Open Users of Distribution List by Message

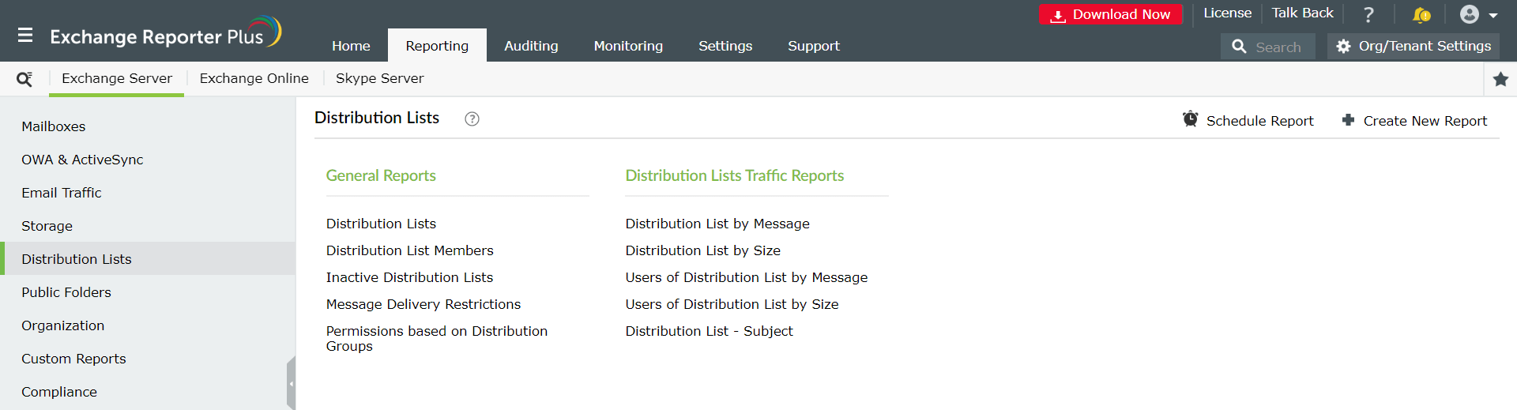(x=746, y=277)
